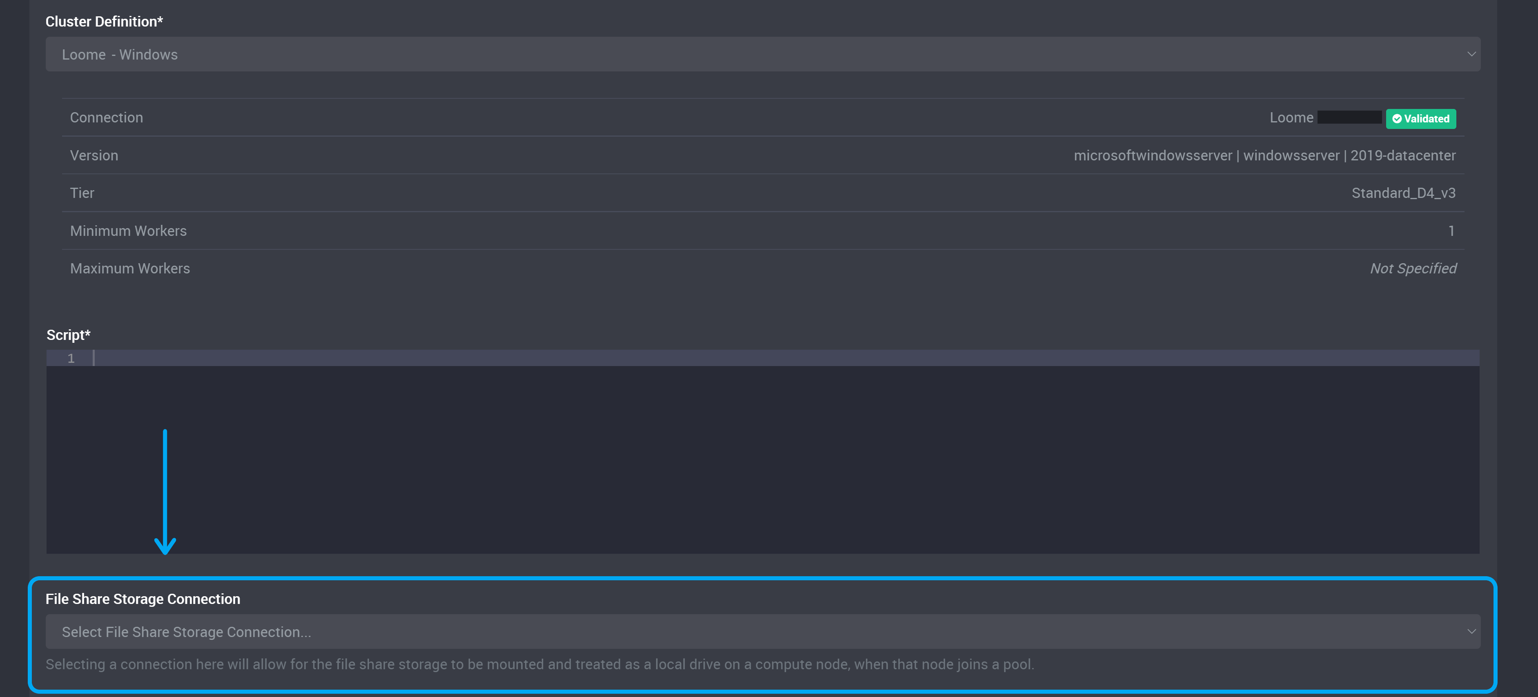
Task: Click the green Validated badge
Action: (1420, 118)
